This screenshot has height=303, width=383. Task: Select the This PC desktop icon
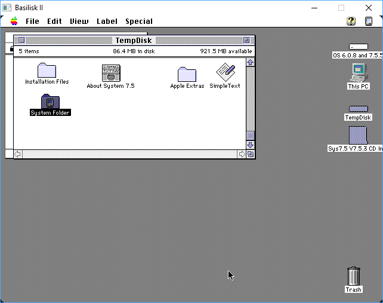[359, 73]
